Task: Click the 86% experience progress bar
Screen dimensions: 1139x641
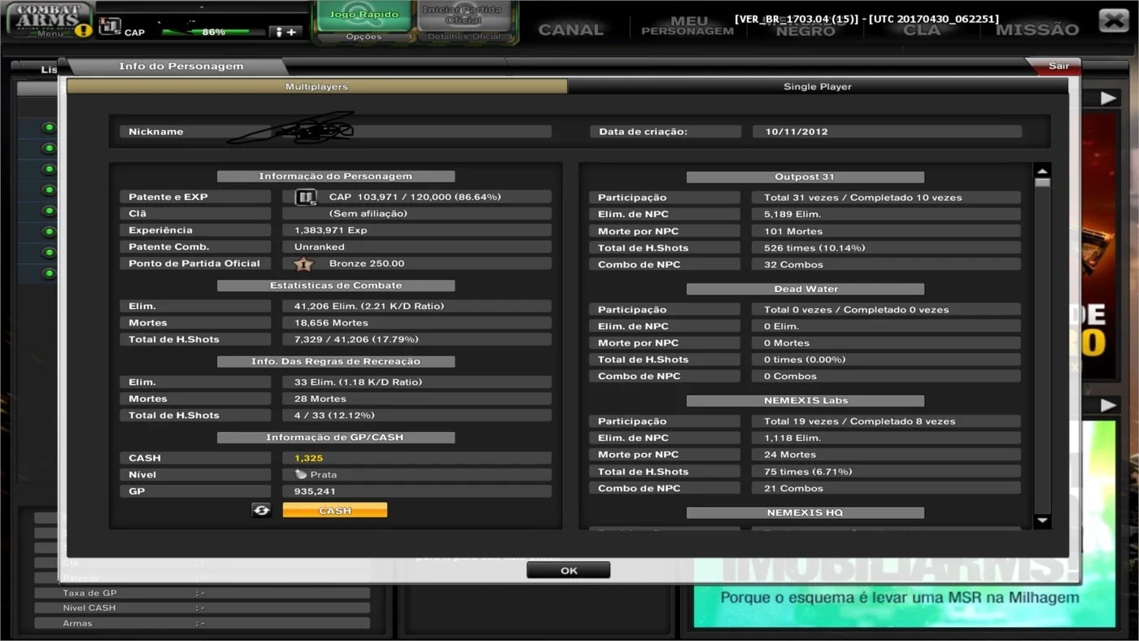Action: click(213, 32)
